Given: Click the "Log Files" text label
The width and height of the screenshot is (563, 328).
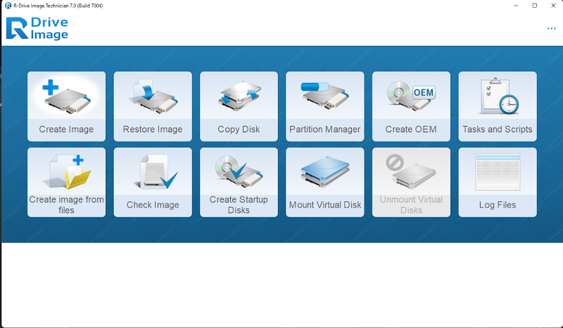Looking at the screenshot, I should pos(498,205).
